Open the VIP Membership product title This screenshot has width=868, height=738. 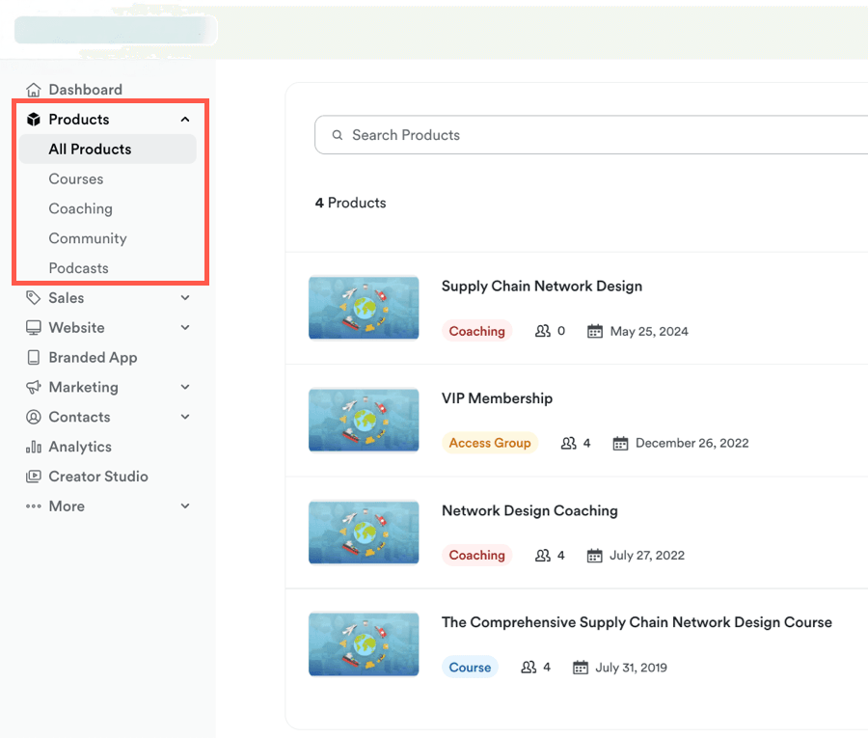point(497,398)
